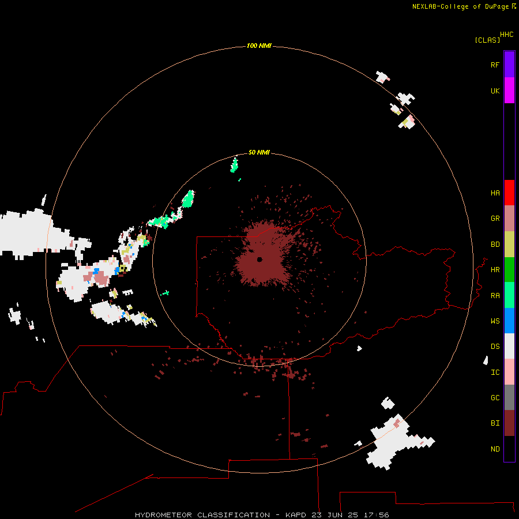Click the UK legend label
The height and width of the screenshot is (519, 519).
pyautogui.click(x=495, y=91)
